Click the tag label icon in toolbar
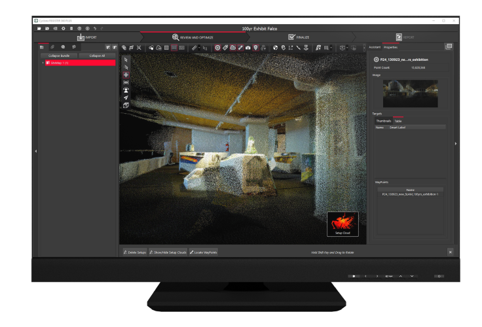The width and height of the screenshot is (482, 327). pyautogui.click(x=225, y=48)
